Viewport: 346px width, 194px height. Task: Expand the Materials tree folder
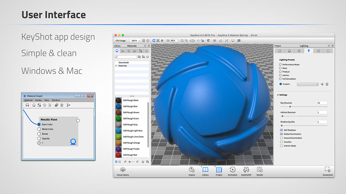coord(116,66)
